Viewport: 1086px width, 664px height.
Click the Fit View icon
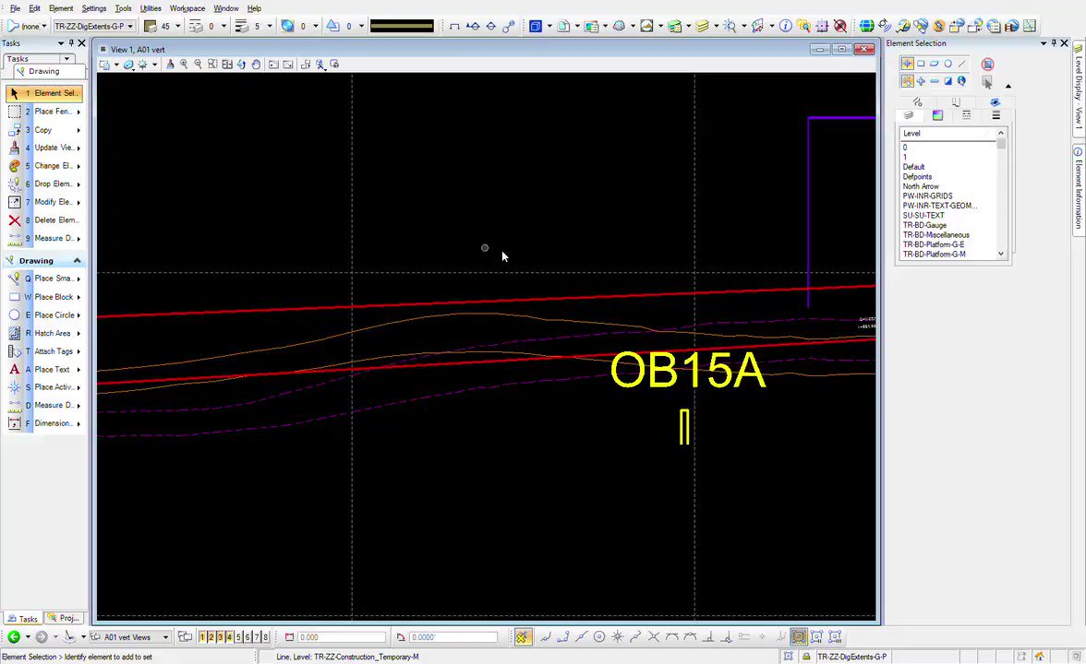[227, 65]
